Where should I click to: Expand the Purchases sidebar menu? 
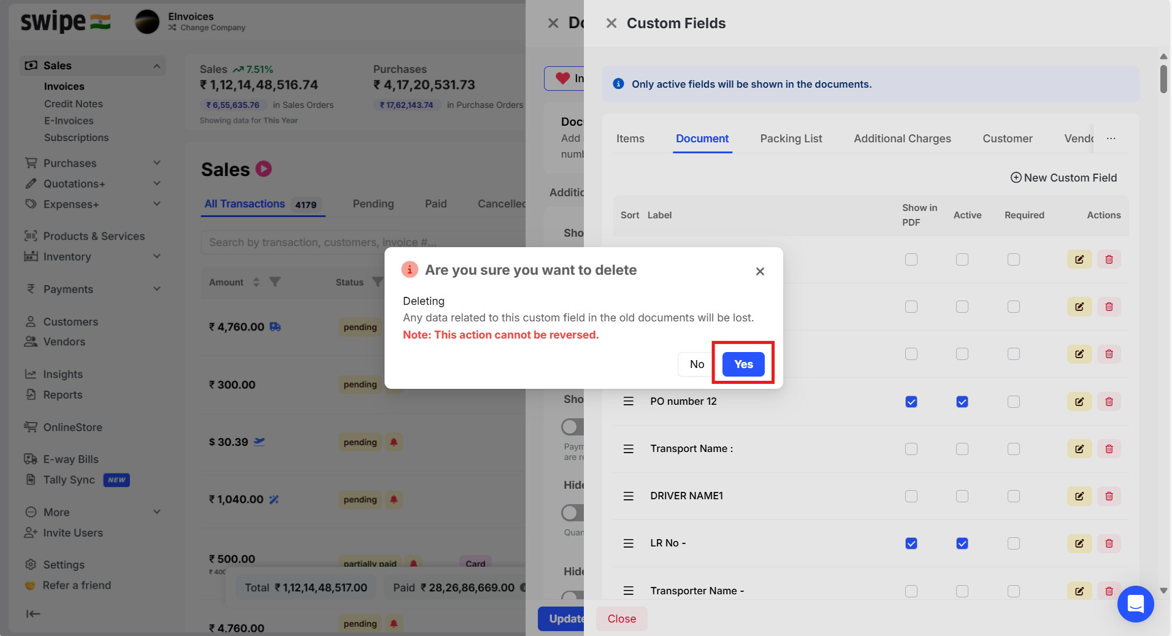[156, 163]
